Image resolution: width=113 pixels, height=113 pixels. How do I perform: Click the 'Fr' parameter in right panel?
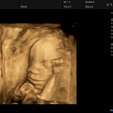tap(112, 23)
